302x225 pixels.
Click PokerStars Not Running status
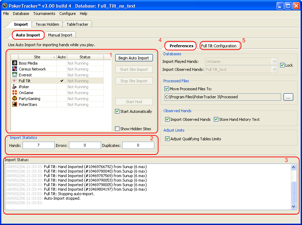(78, 105)
